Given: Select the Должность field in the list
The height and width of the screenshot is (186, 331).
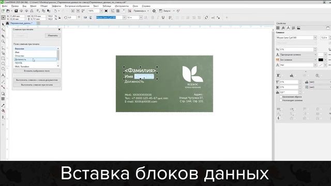Looking at the screenshot, I should click(35, 59).
